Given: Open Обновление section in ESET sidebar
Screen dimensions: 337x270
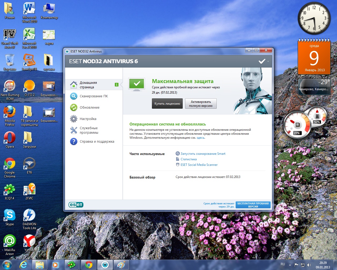Looking at the screenshot, I should tap(90, 108).
